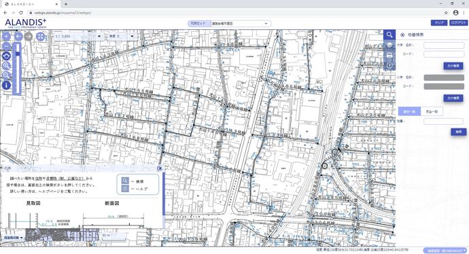Zoom in with the plus map button
This screenshot has width=469, height=254.
point(7,37)
